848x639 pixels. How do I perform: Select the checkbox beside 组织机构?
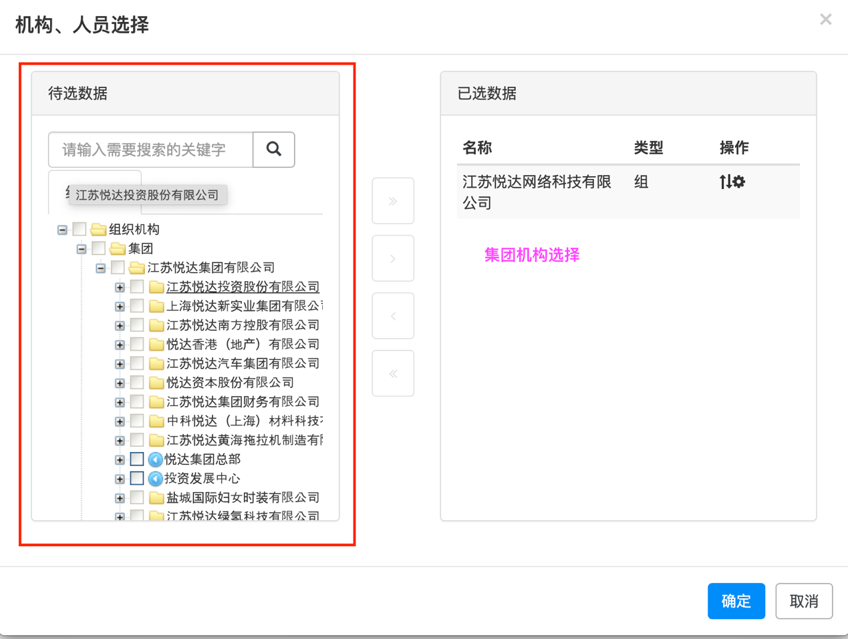[x=79, y=229]
